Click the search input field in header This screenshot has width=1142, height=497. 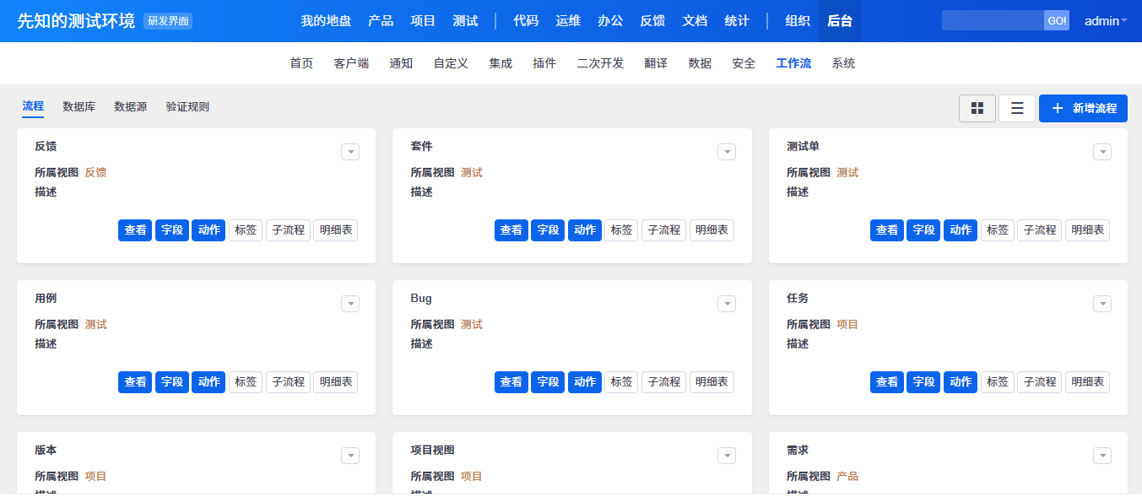tap(993, 20)
